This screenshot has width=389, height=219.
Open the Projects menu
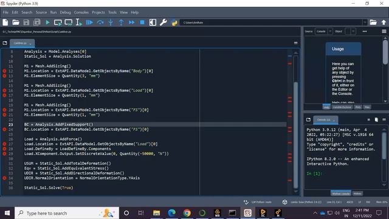point(98,12)
